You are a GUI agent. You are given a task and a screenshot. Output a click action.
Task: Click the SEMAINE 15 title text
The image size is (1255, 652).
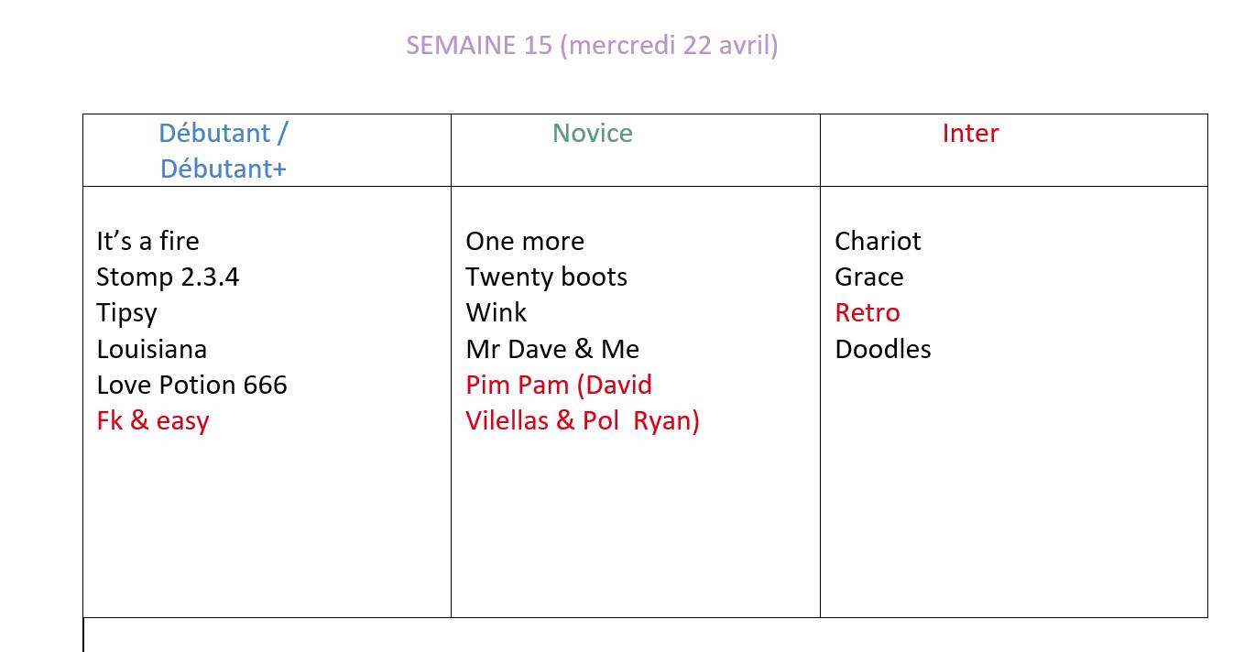click(x=592, y=45)
